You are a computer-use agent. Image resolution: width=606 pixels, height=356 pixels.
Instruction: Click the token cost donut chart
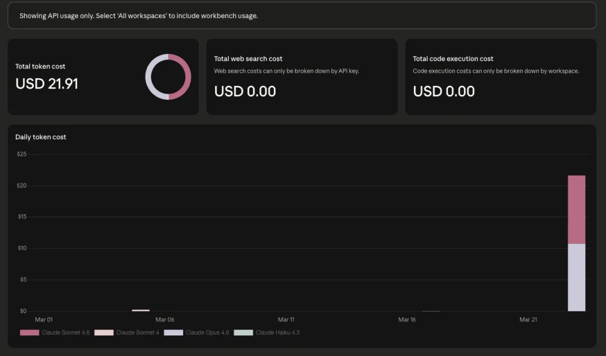[168, 77]
